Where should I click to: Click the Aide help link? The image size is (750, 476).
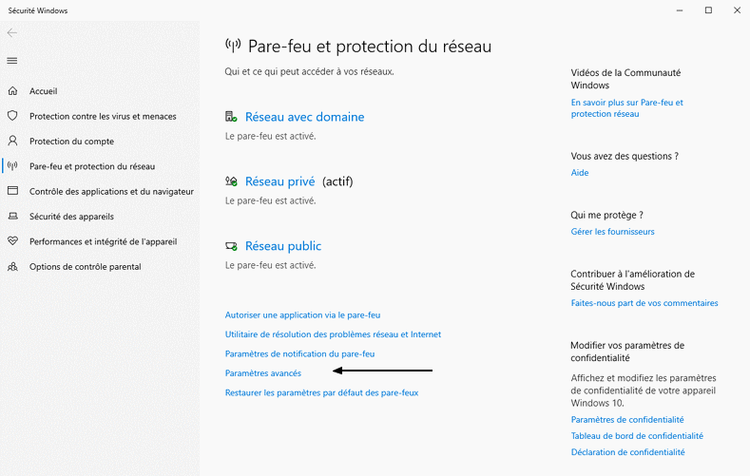[x=580, y=173]
